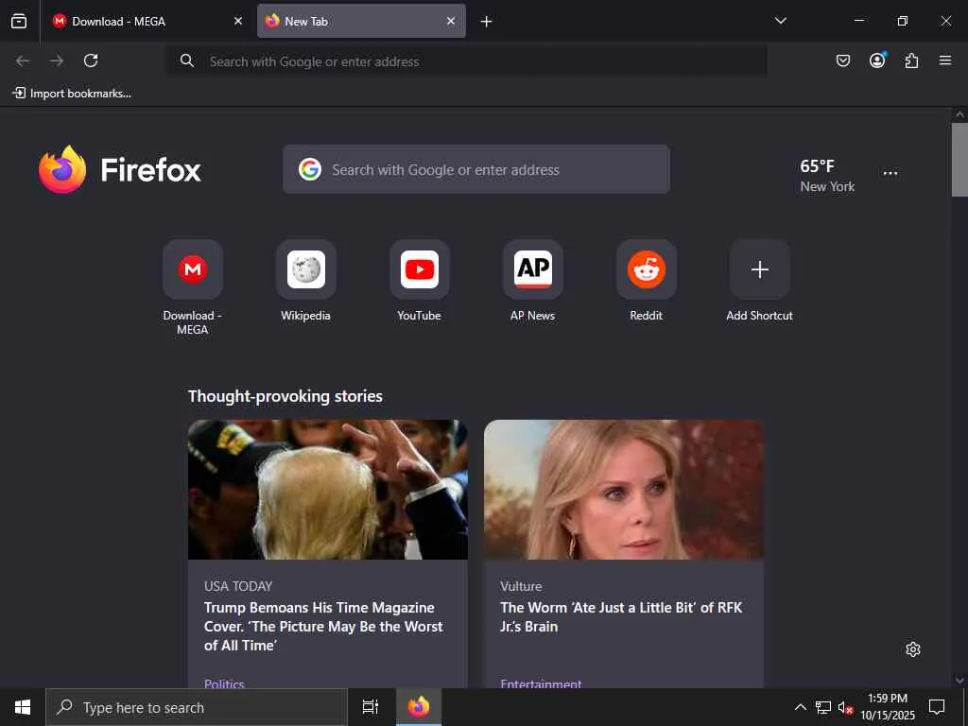Go back one page arrow

[23, 60]
